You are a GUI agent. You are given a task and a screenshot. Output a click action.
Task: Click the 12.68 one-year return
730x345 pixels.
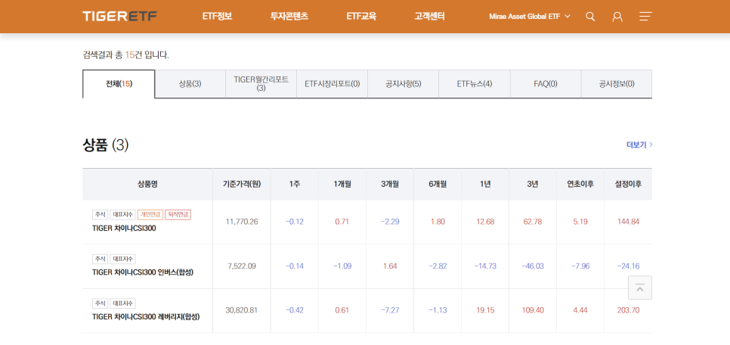point(485,222)
